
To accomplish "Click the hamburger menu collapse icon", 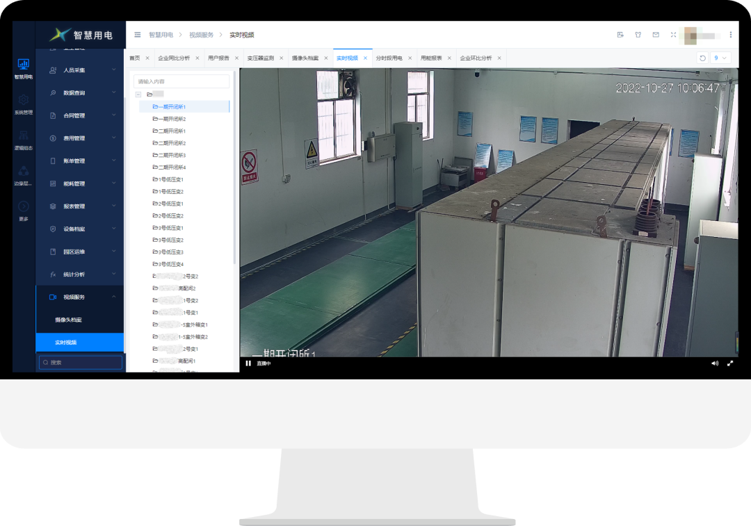I will click(x=137, y=35).
